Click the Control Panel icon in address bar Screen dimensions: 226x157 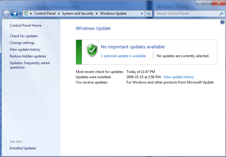[26, 13]
